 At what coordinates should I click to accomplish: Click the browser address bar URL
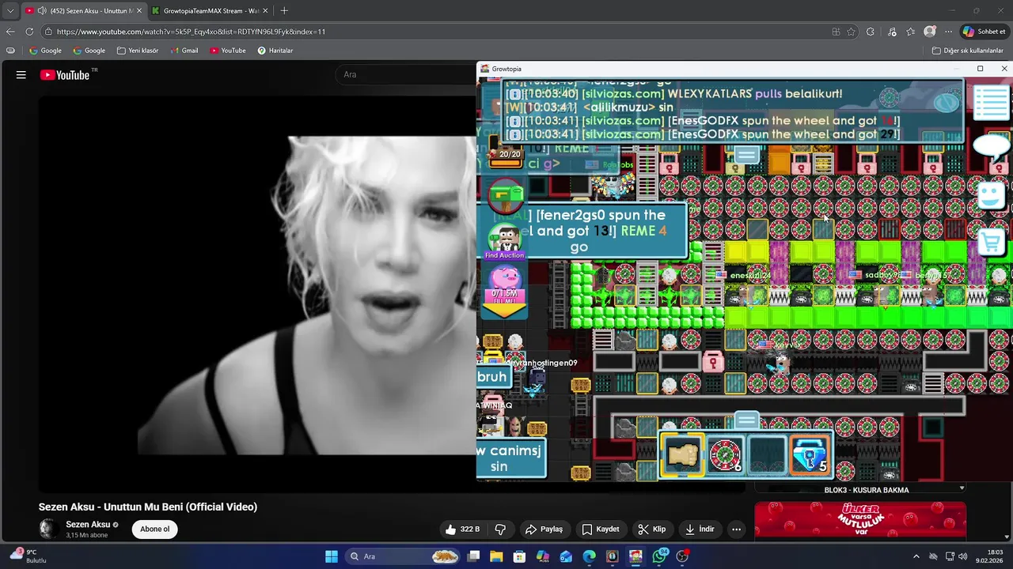coord(191,32)
